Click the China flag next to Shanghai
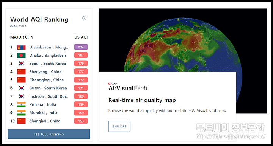Image resolution: width=273 pixels, height=146 pixels. [21, 121]
